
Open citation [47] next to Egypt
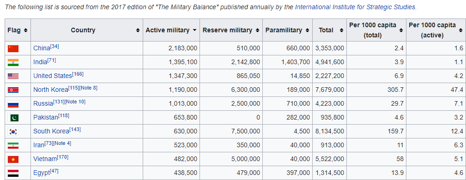[x=54, y=171]
